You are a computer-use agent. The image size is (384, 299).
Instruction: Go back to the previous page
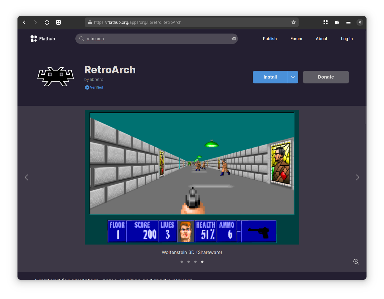click(24, 22)
